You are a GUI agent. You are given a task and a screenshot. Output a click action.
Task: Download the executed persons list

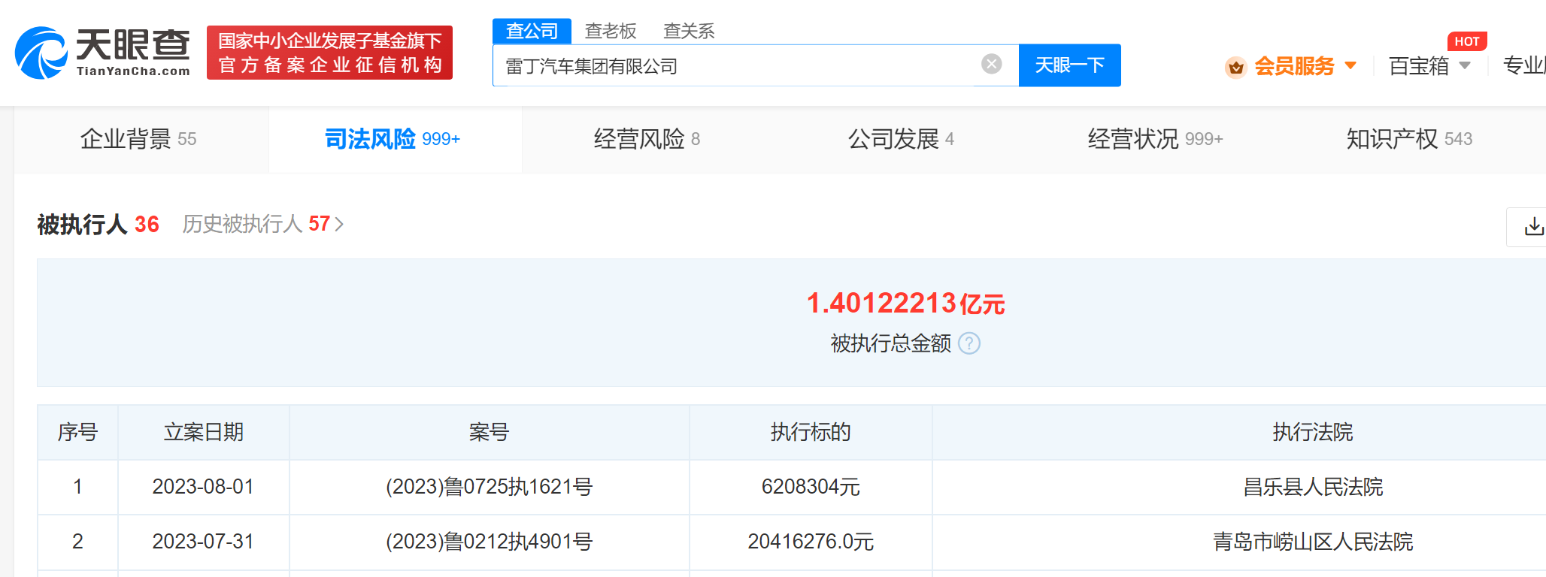pos(1532,226)
